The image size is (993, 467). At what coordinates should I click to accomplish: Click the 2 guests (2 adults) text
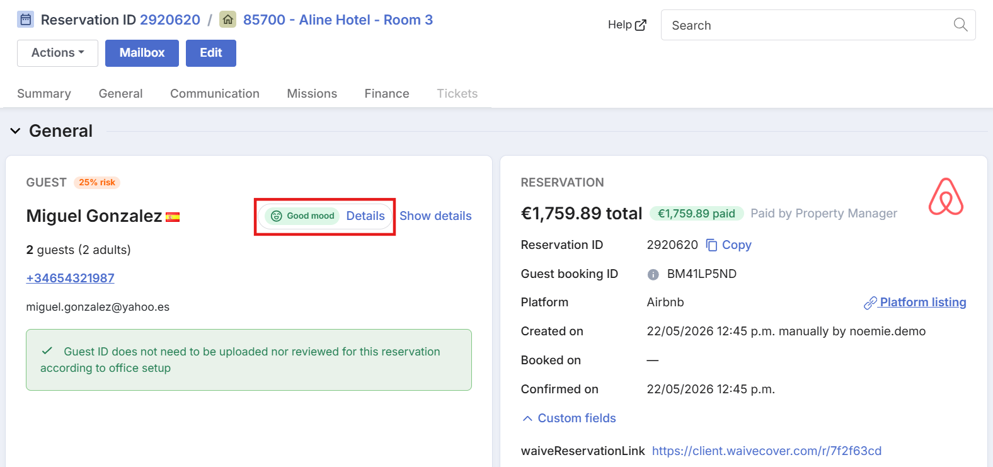click(78, 250)
